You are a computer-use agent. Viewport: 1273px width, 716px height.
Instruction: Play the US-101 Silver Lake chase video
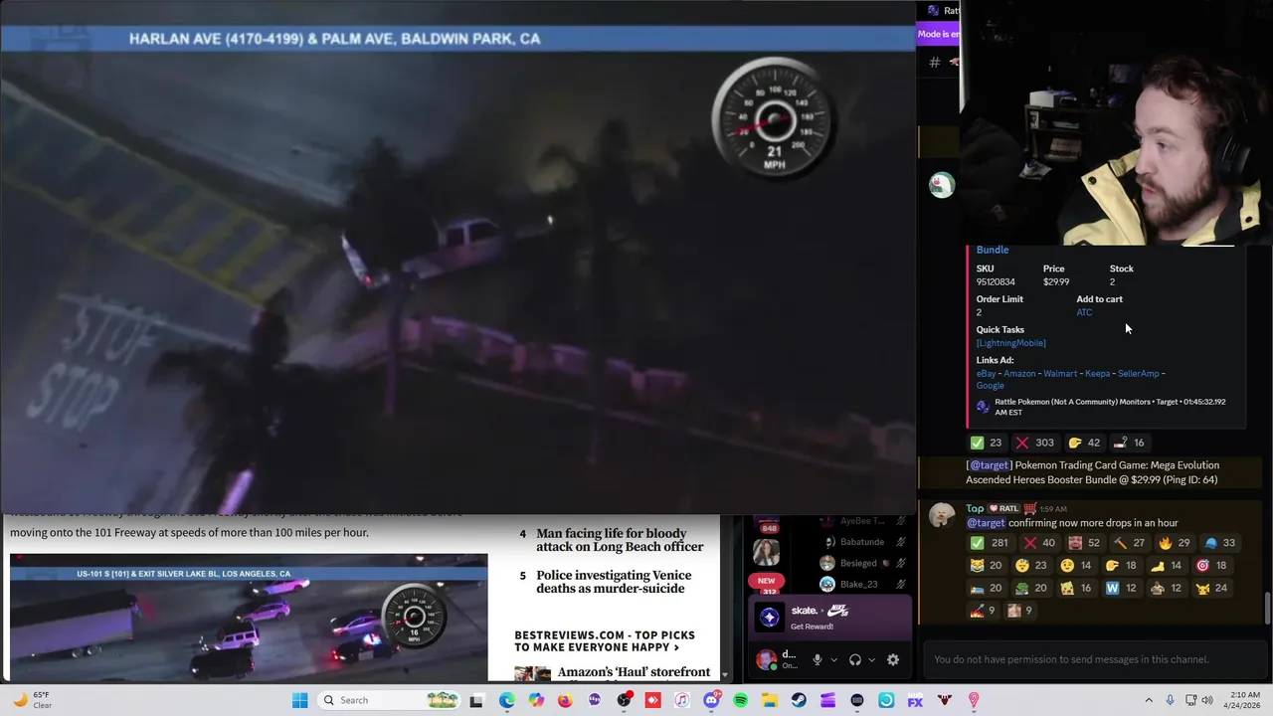[x=249, y=617]
